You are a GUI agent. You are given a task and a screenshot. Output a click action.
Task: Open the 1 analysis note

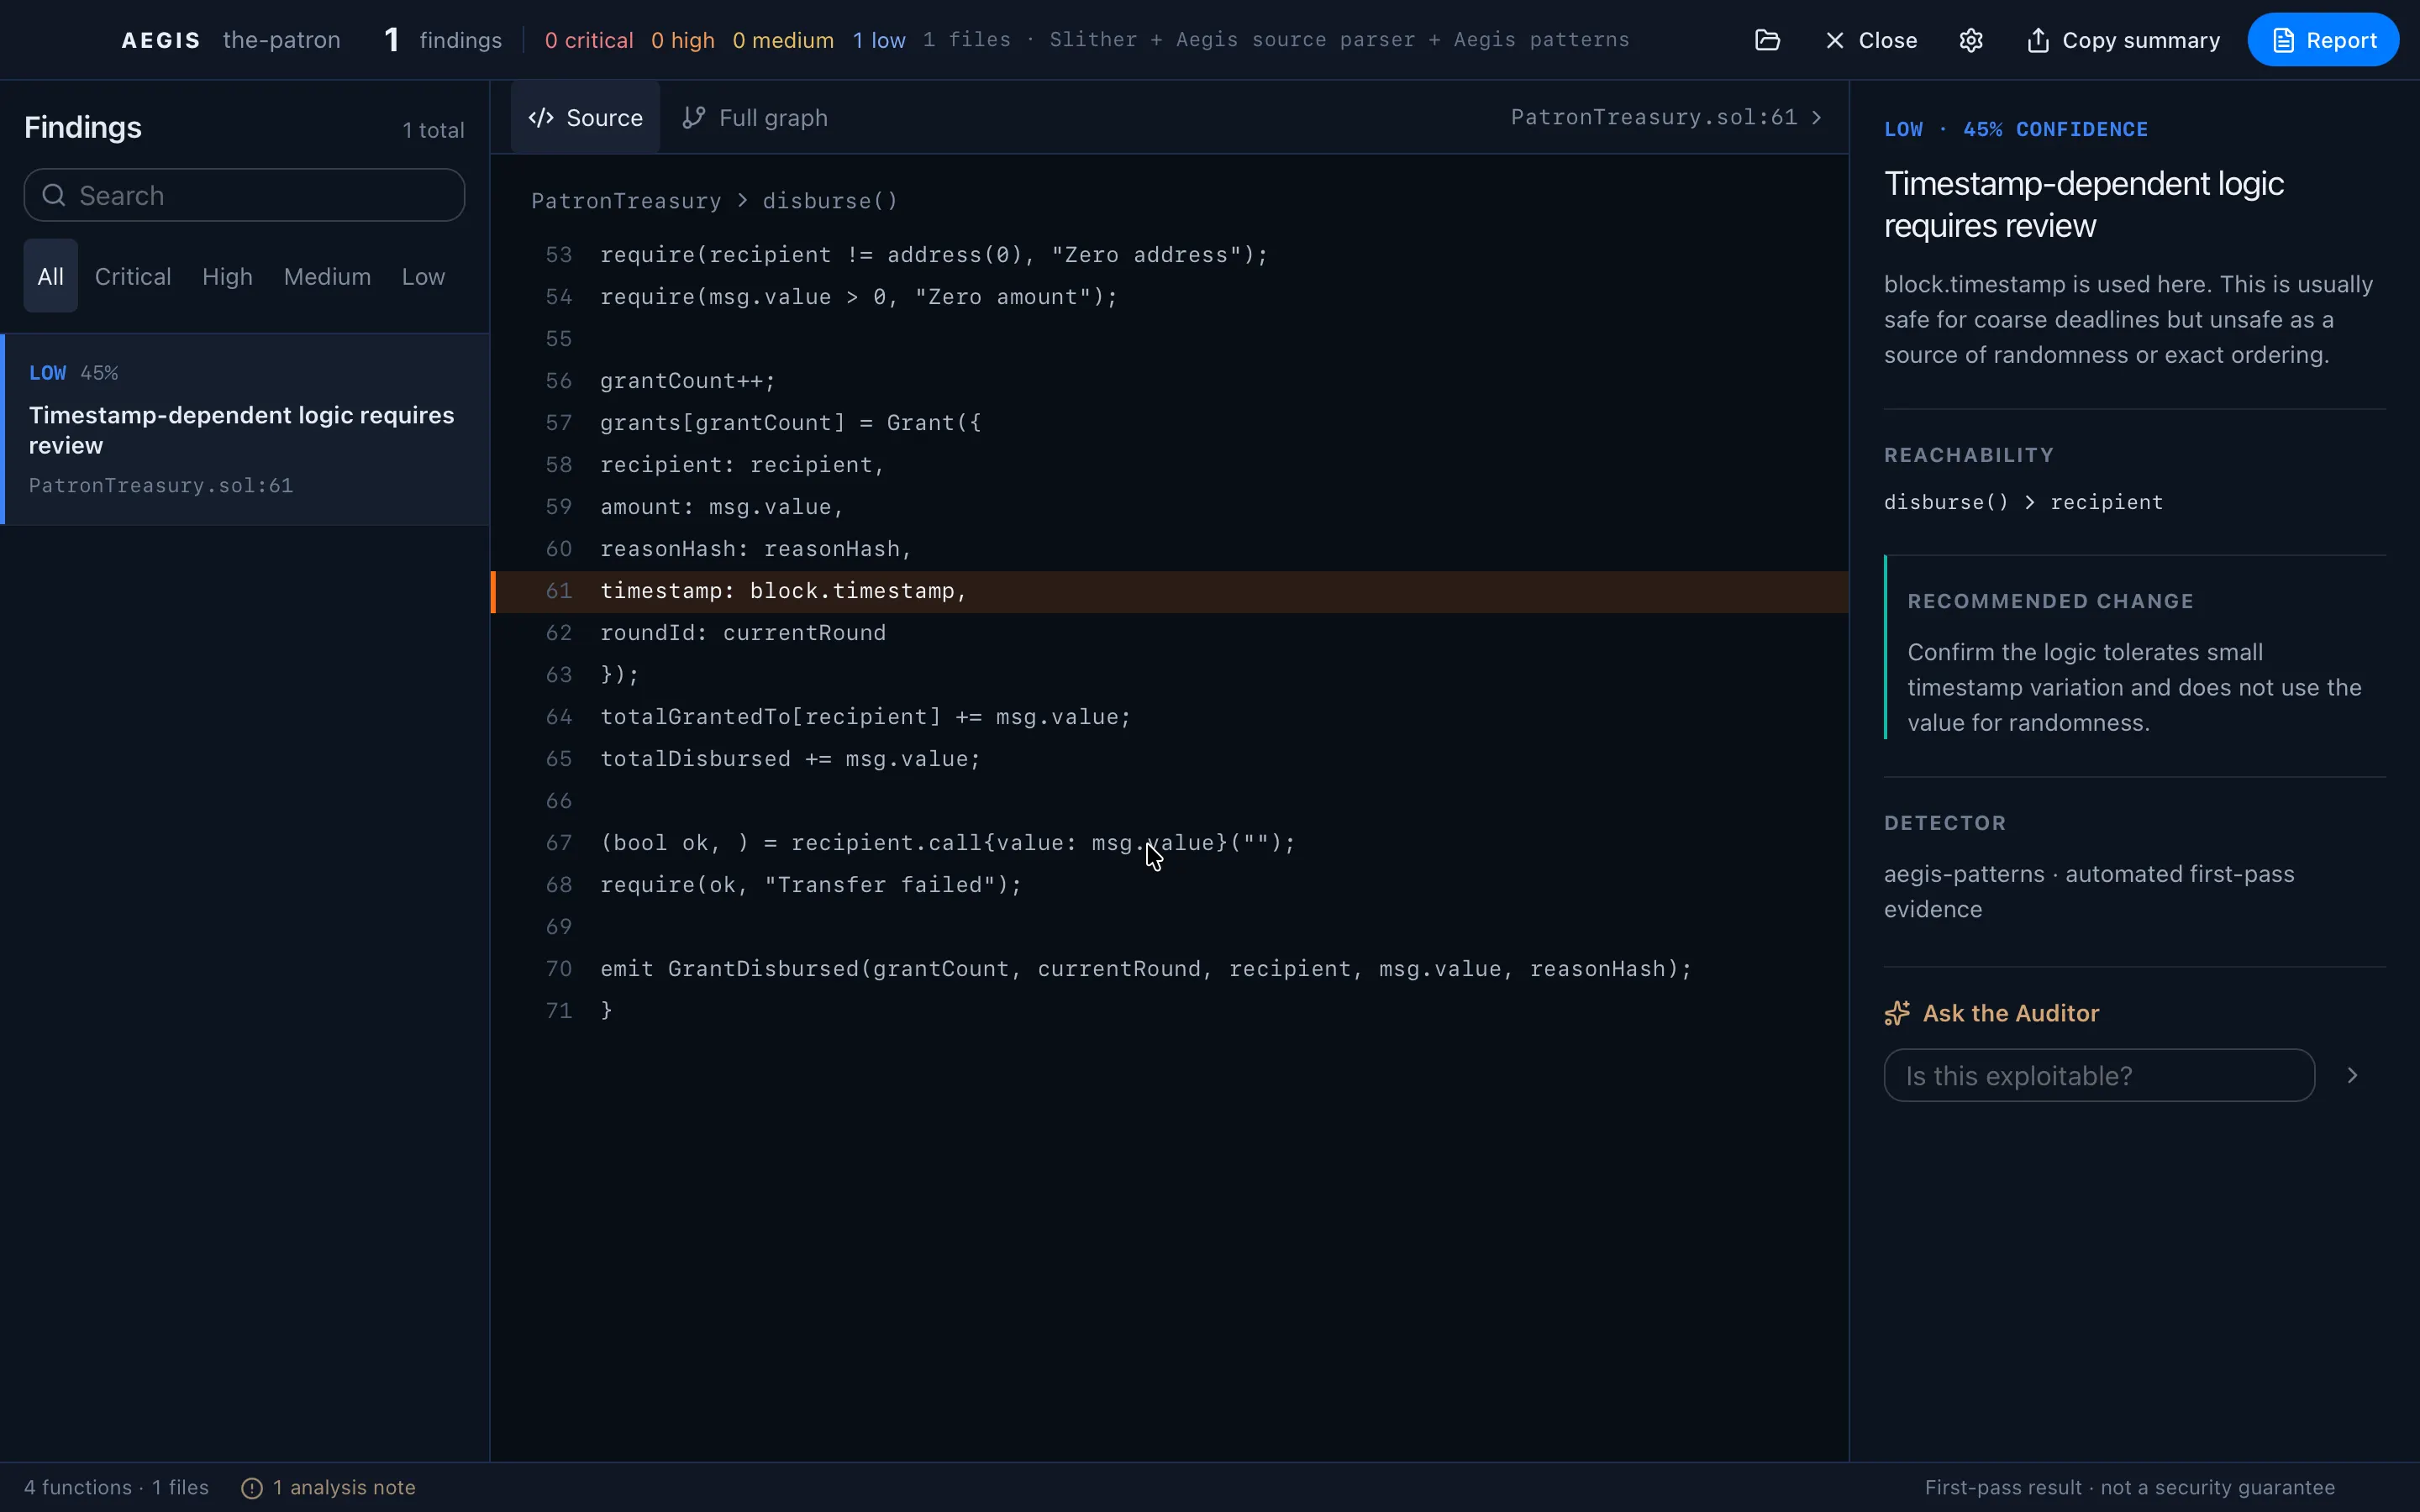pos(328,1487)
